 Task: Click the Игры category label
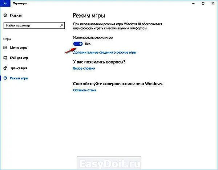7,39
